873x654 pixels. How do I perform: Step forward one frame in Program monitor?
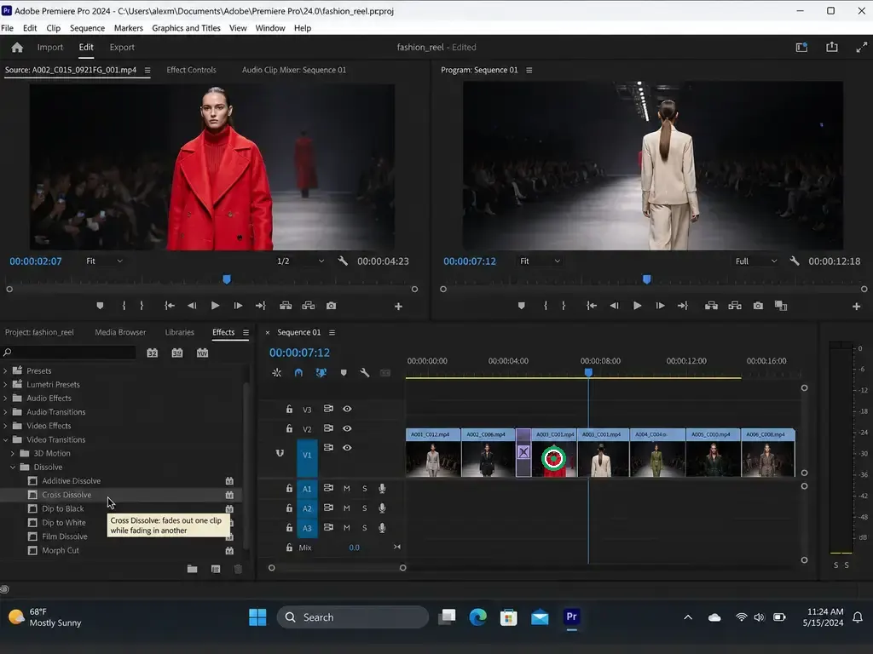click(660, 306)
